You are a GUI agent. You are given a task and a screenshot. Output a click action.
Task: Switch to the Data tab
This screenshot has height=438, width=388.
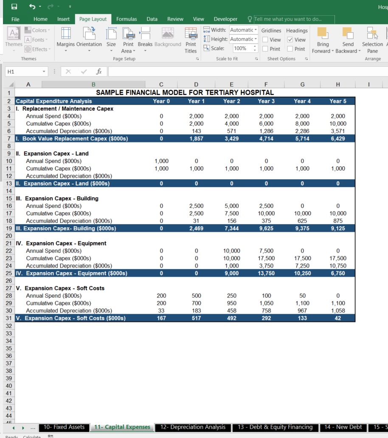pos(152,19)
